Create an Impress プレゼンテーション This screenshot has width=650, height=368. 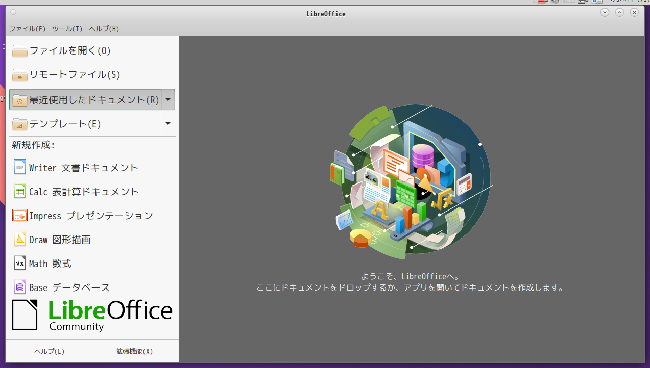[x=92, y=215]
